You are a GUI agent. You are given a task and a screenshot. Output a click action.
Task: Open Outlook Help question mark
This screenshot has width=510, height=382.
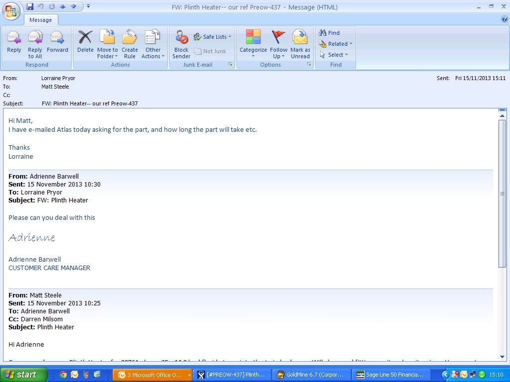505,19
